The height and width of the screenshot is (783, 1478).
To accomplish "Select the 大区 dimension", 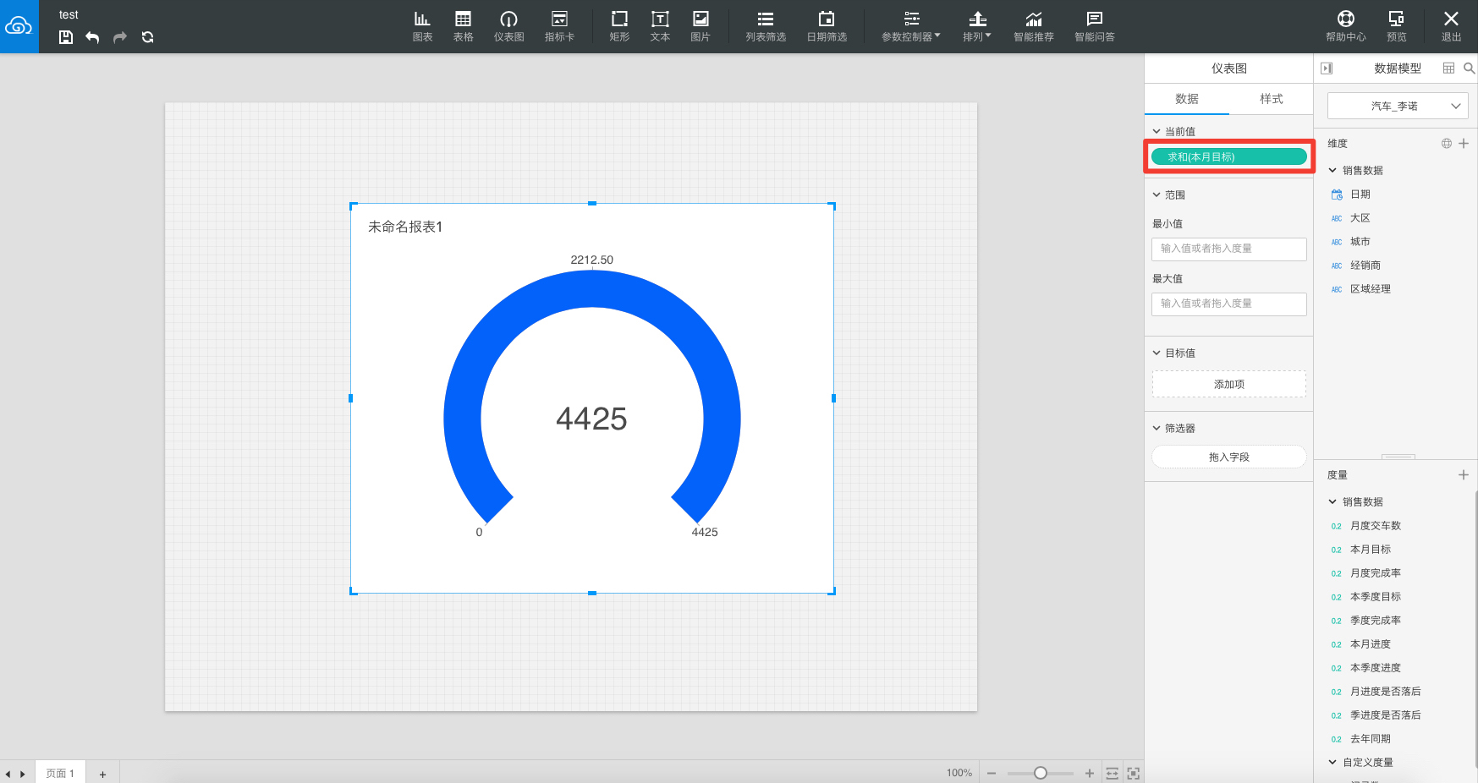I will point(1360,218).
